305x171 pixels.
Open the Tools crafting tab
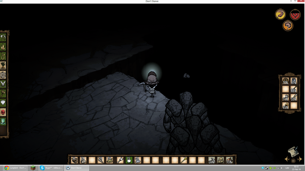click(x=3, y=37)
